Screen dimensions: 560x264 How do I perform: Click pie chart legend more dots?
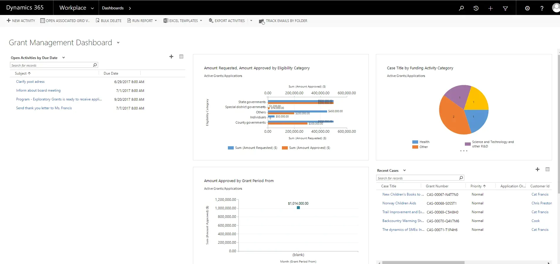464,151
